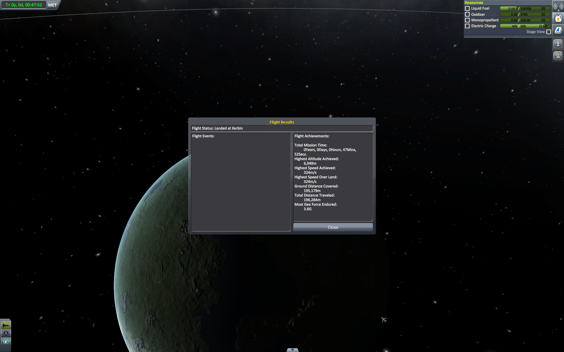This screenshot has width=564, height=352.
Task: Toggle the Resources fuel panel icon
Action: (x=558, y=18)
